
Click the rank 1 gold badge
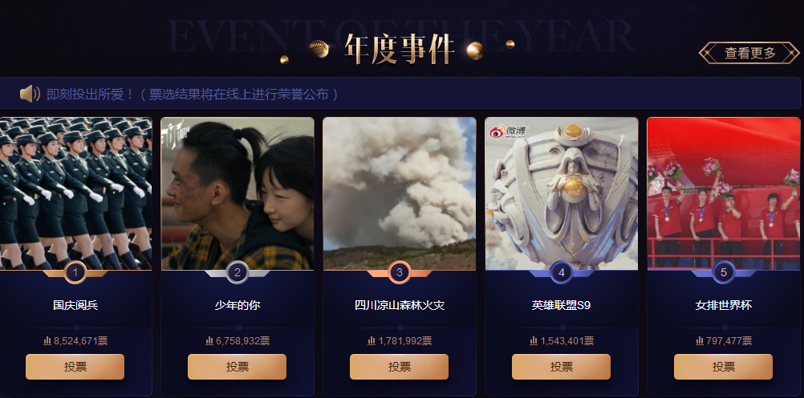tap(75, 272)
